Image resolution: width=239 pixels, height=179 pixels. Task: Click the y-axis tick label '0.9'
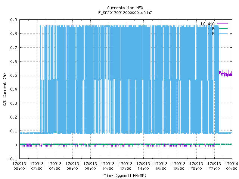[13, 20]
